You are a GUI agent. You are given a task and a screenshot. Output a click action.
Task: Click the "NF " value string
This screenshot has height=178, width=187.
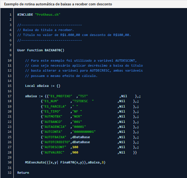[x=77, y=111]
